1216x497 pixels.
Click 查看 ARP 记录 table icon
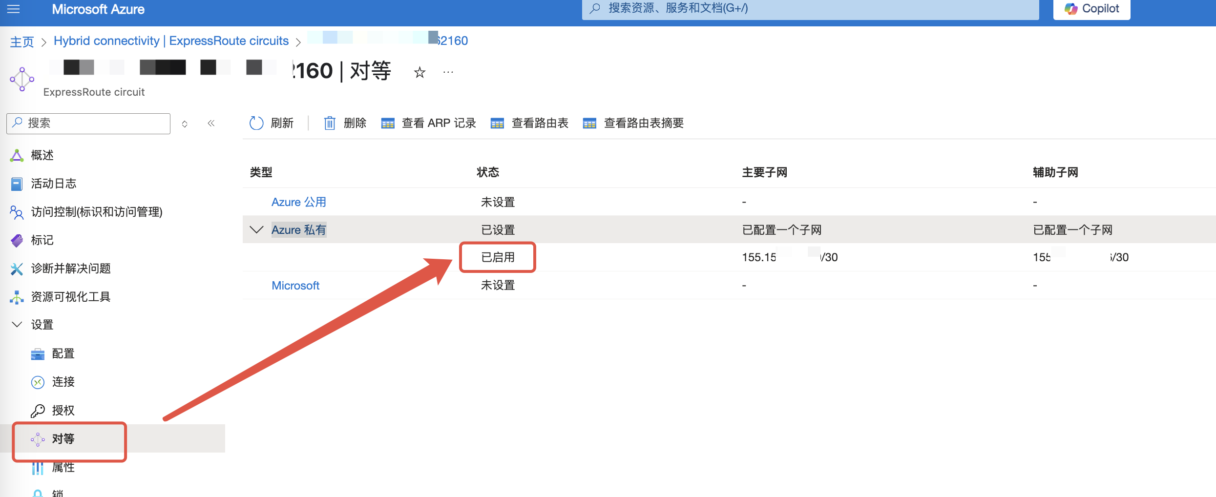point(388,124)
